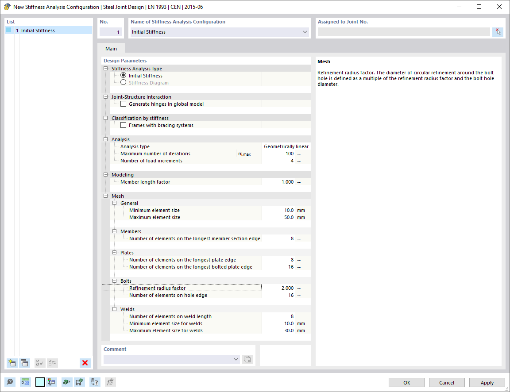Image resolution: width=510 pixels, height=392 pixels.
Task: Click the OK button
Action: tap(406, 383)
